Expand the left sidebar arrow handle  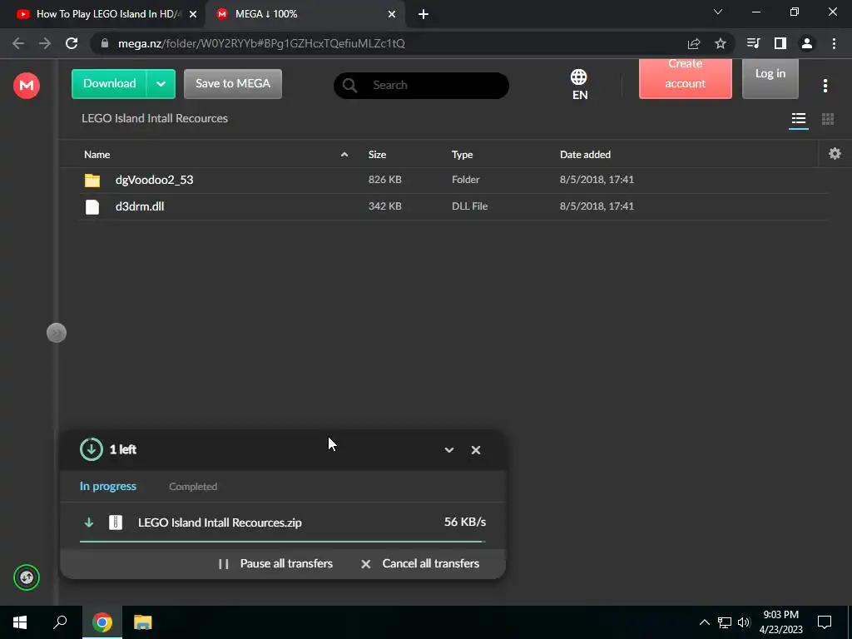coord(57,333)
